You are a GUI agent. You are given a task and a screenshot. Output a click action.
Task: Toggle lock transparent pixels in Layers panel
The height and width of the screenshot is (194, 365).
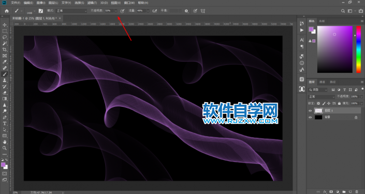point(318,103)
